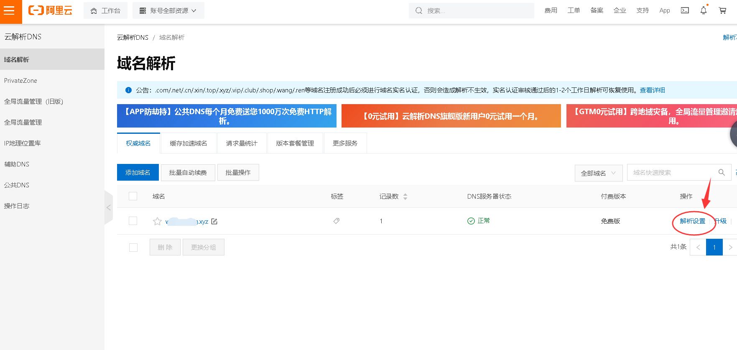Click the Cloud Shell terminal icon
This screenshot has width=737, height=350.
(x=685, y=10)
